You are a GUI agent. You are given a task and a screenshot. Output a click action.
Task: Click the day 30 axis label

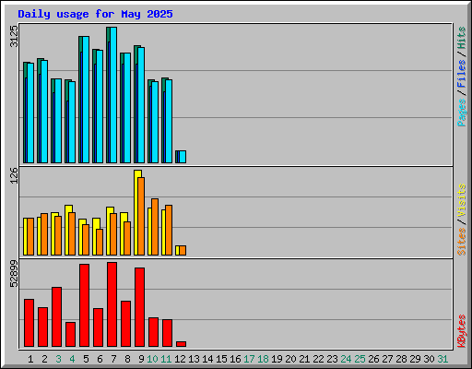(429, 359)
